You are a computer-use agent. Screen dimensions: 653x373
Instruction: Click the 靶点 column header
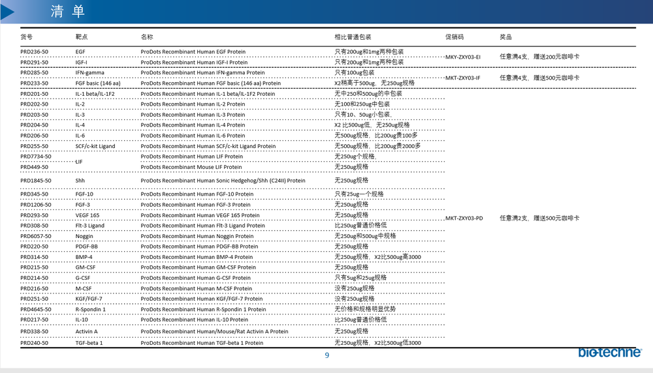click(x=82, y=37)
